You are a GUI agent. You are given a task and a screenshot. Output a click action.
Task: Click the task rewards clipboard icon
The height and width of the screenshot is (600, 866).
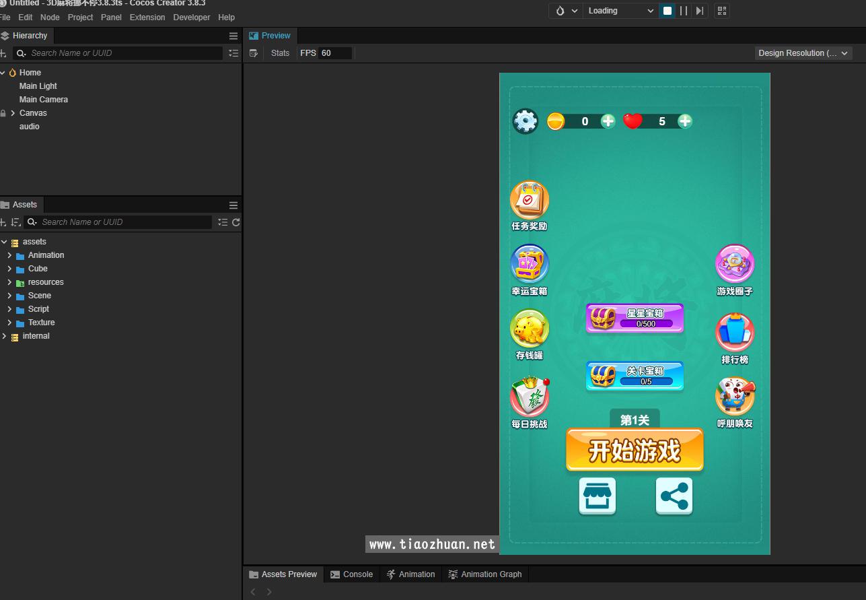[530, 200]
